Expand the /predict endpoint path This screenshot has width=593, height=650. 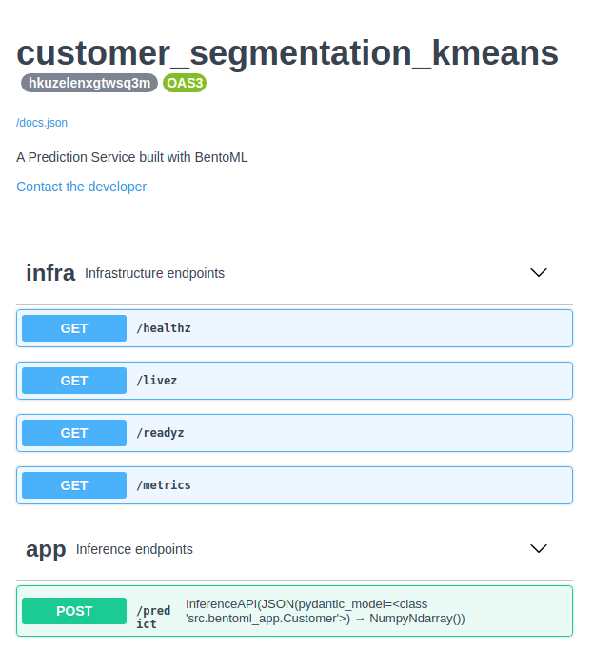tap(153, 617)
